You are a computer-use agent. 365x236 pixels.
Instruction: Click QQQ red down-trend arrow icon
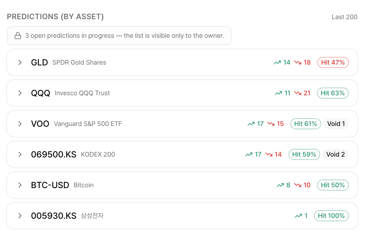[x=298, y=93]
